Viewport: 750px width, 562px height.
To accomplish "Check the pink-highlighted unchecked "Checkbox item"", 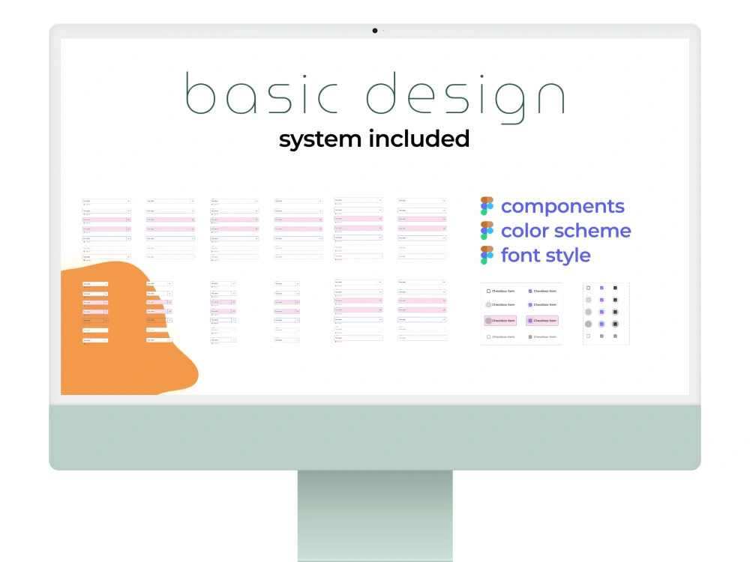I will (x=488, y=321).
